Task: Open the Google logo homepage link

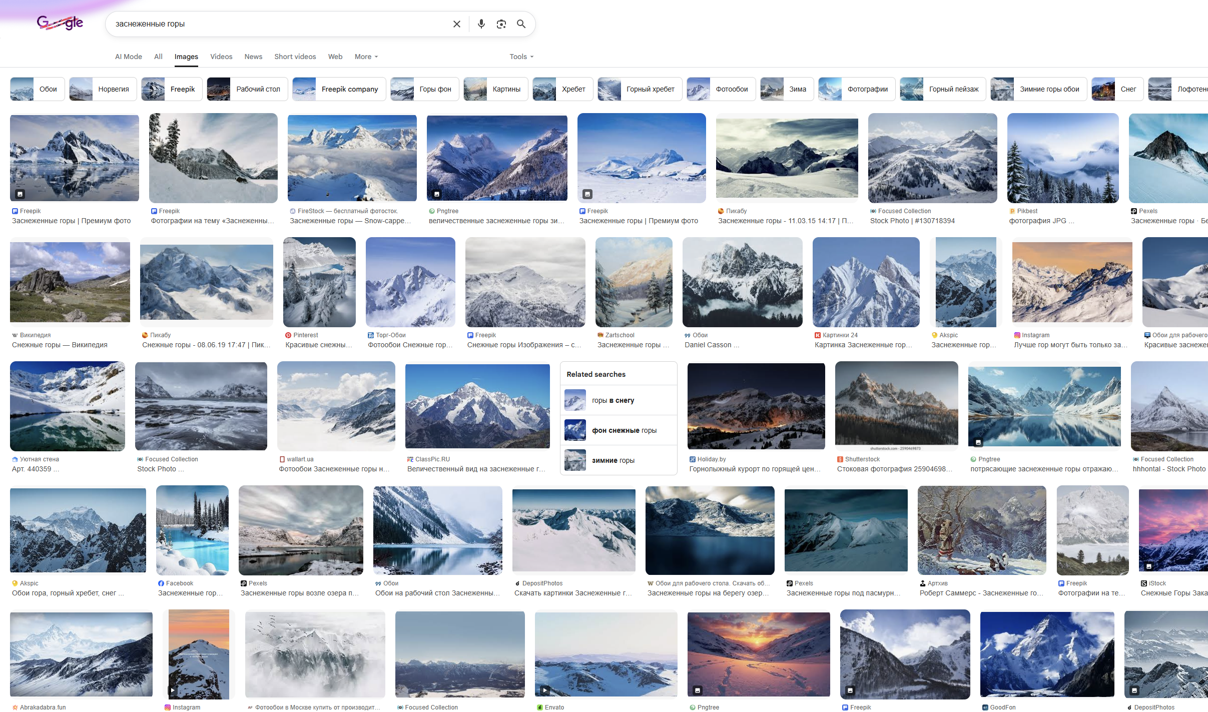Action: (x=60, y=23)
